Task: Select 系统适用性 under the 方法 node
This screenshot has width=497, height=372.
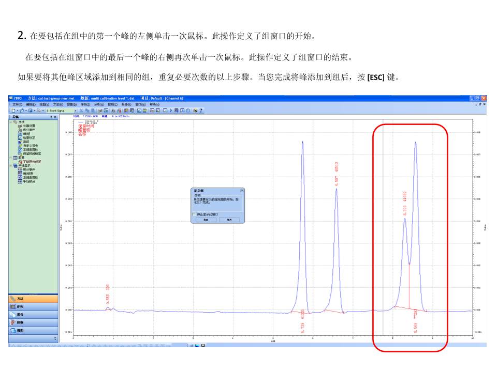Action: (x=30, y=150)
